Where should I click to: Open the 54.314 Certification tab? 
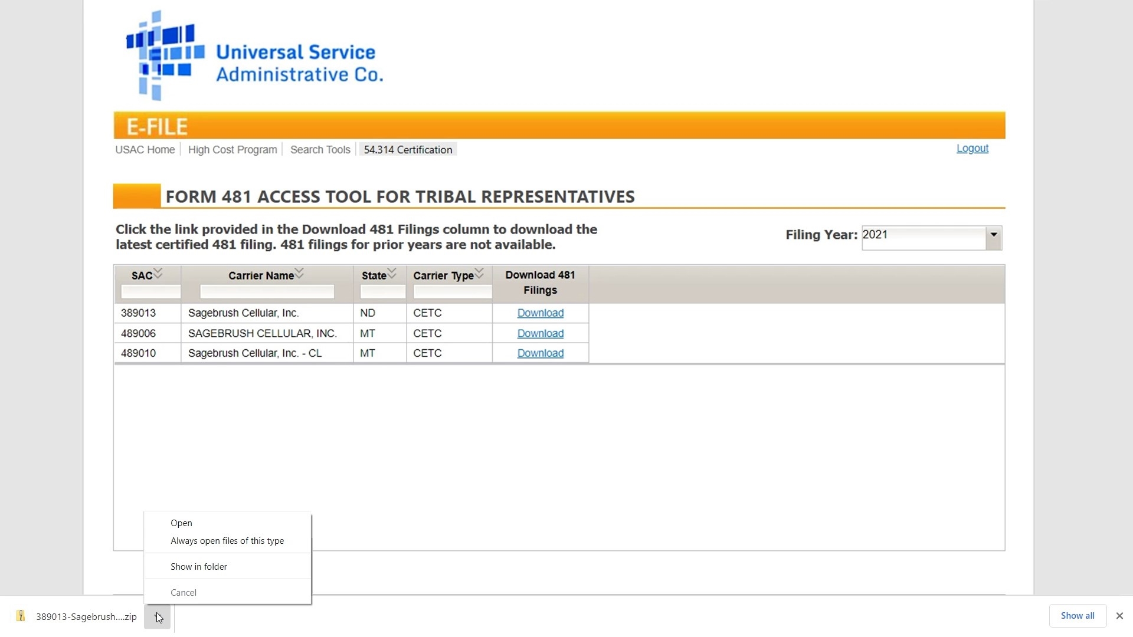pos(408,150)
